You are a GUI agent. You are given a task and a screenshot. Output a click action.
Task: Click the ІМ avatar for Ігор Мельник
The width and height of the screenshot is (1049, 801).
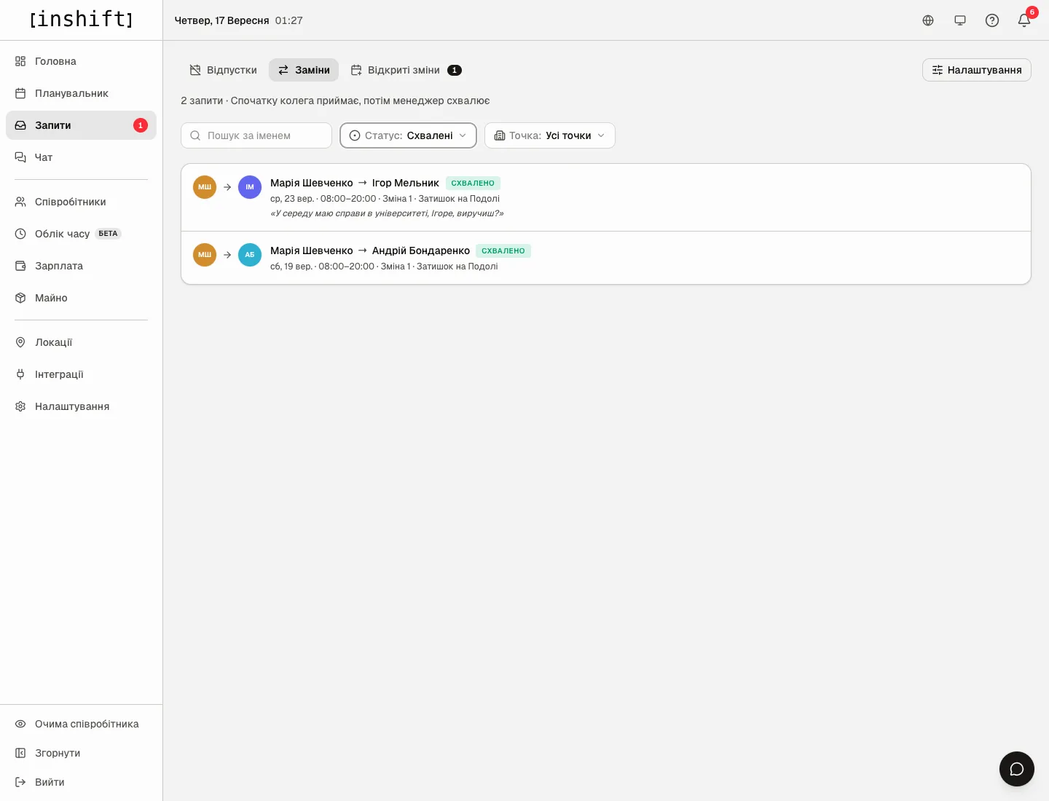pos(250,187)
